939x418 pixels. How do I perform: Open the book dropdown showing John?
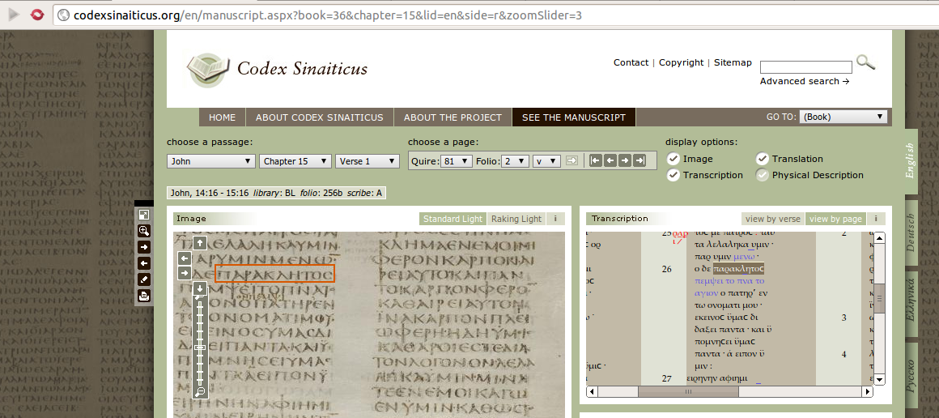click(x=211, y=161)
